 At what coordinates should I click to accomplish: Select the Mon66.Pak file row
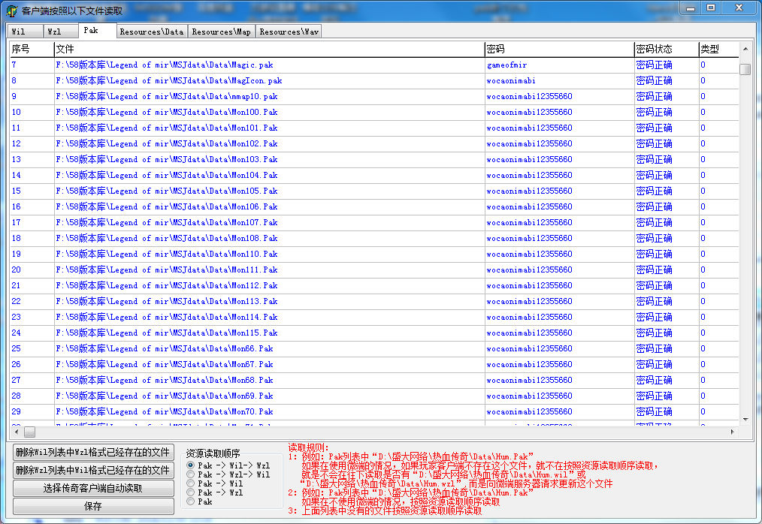tap(374, 348)
